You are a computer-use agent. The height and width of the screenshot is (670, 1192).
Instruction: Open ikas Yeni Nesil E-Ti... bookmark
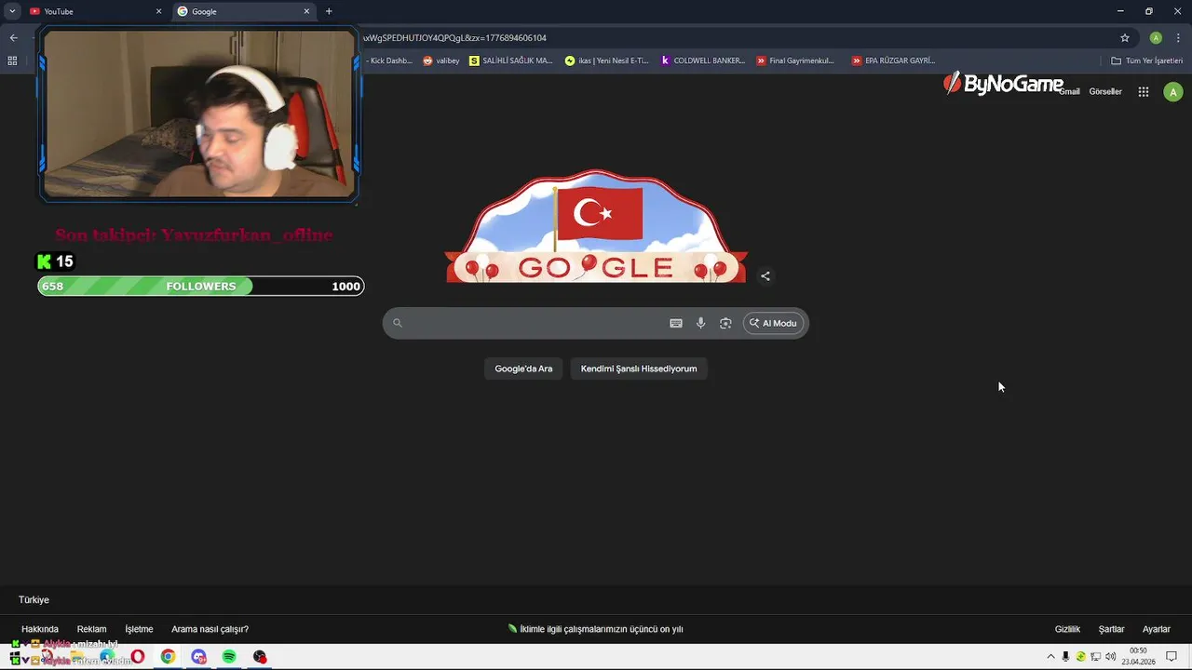(x=607, y=60)
